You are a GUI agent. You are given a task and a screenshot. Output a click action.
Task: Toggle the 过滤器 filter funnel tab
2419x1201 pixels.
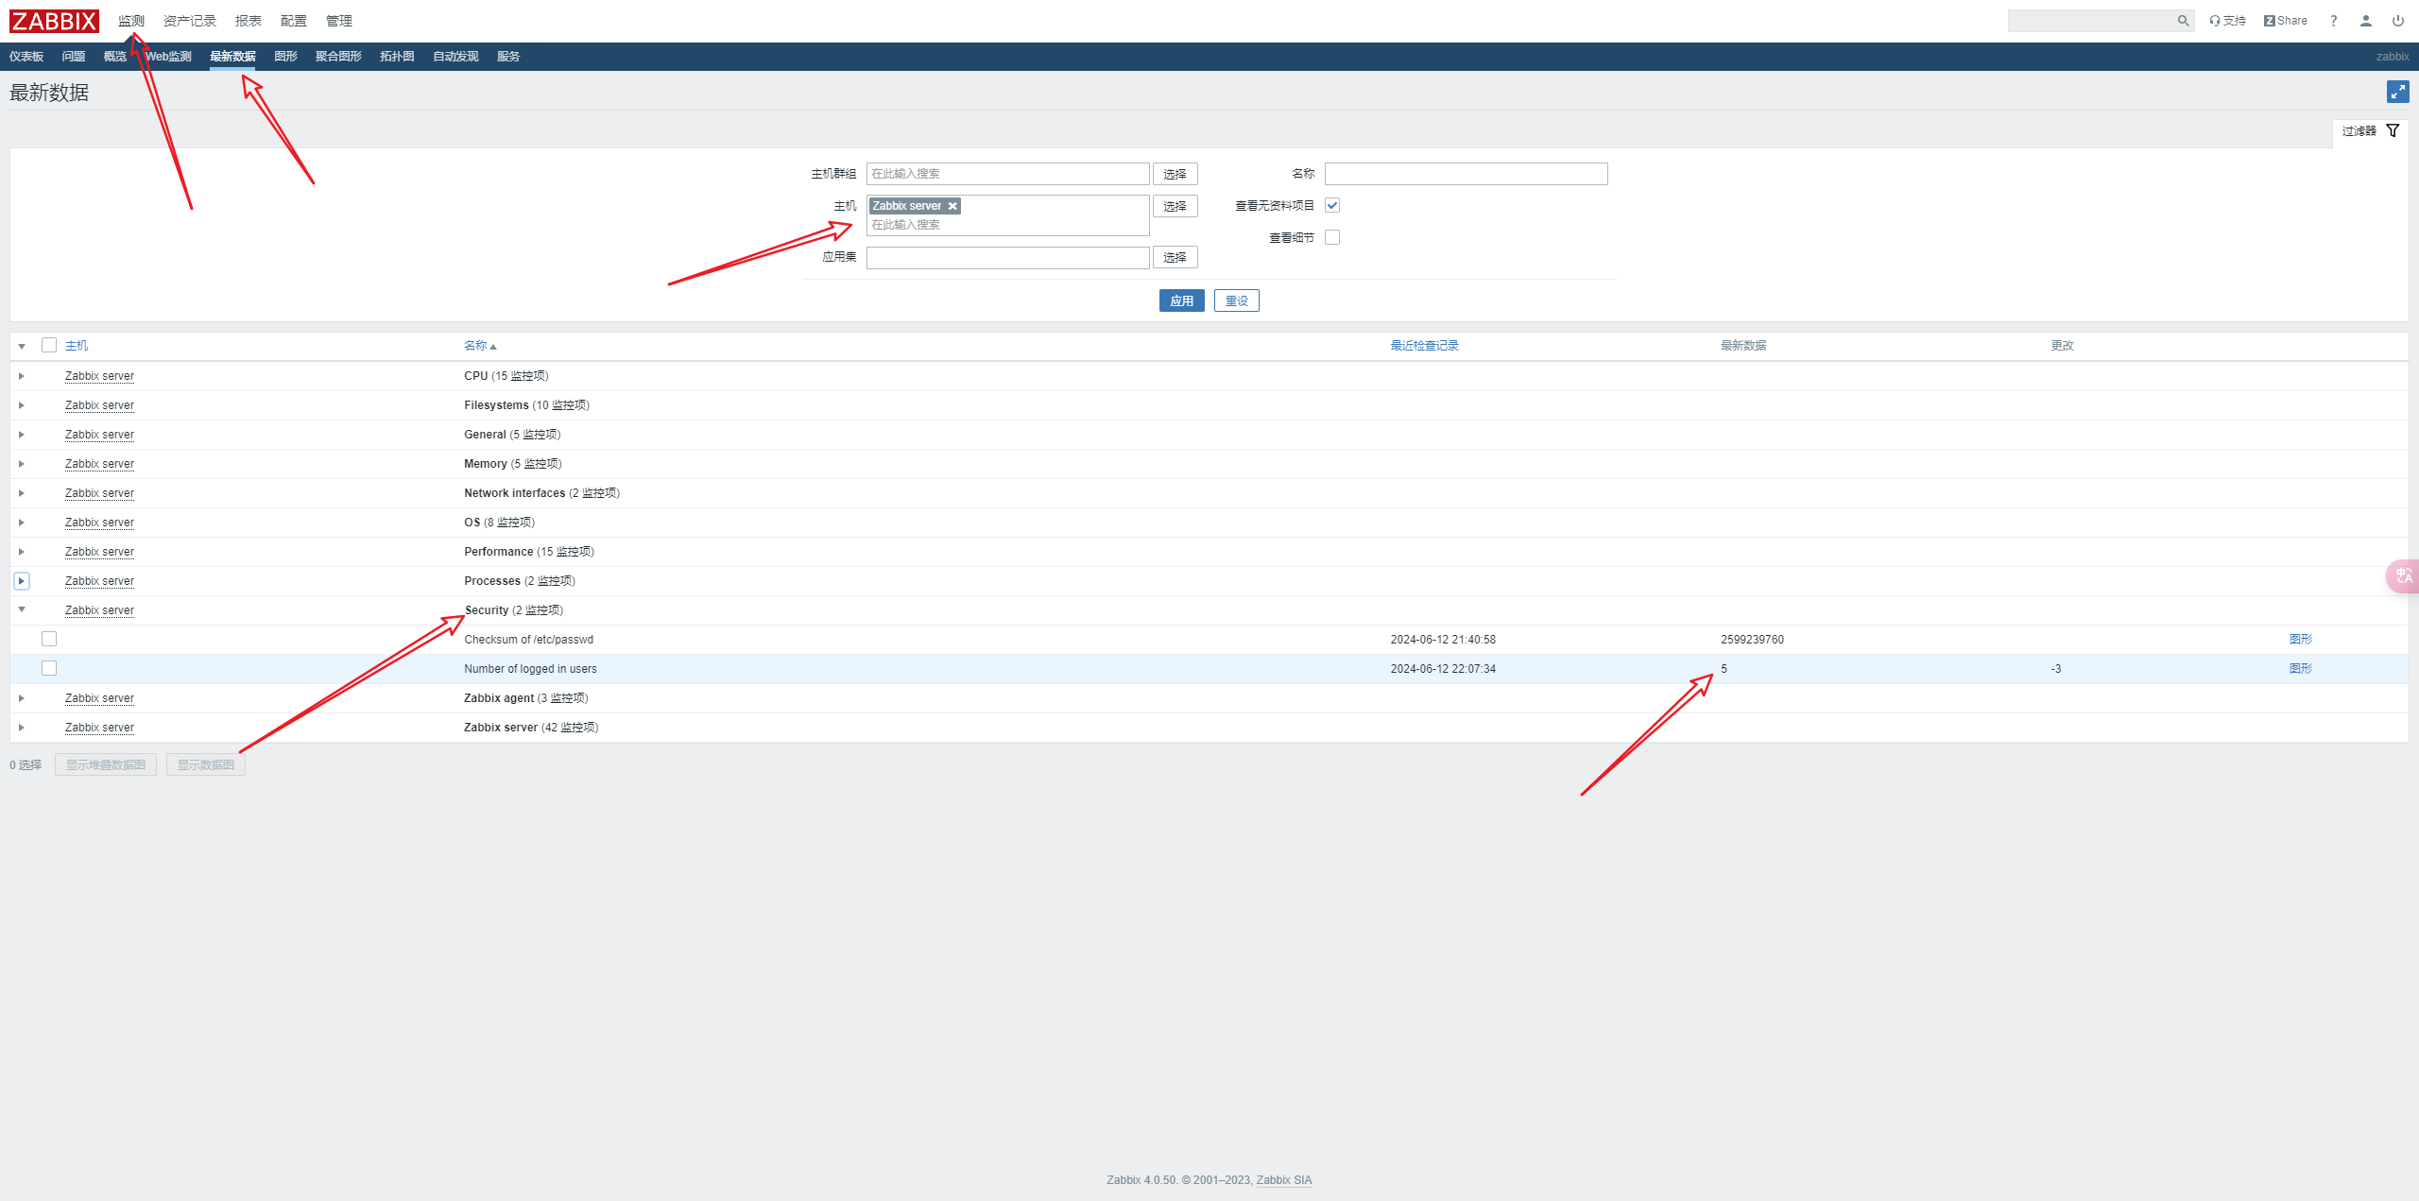point(2370,131)
